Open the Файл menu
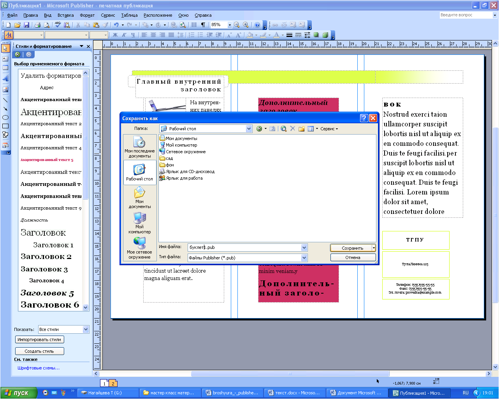499x399 pixels. [12, 15]
